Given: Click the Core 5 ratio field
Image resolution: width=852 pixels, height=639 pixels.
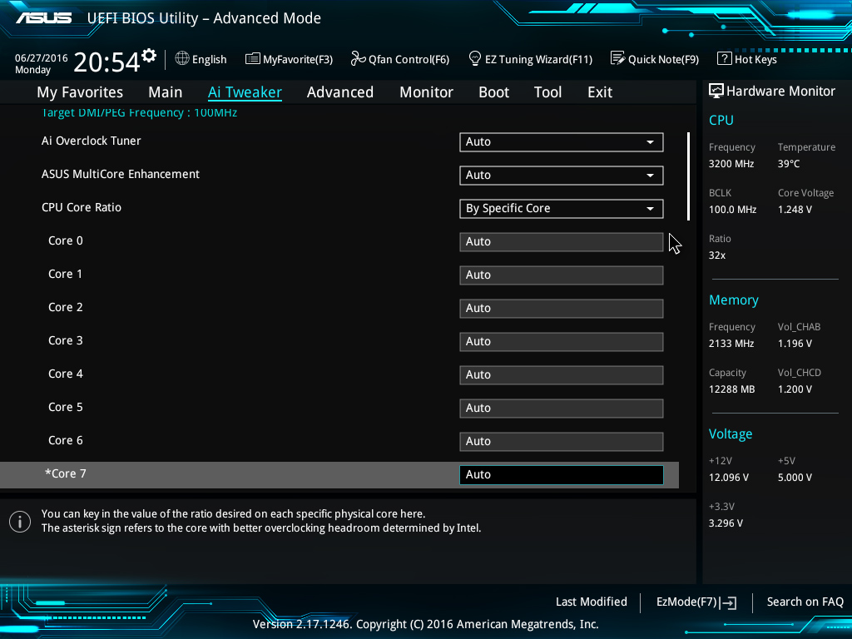Looking at the screenshot, I should coord(562,408).
